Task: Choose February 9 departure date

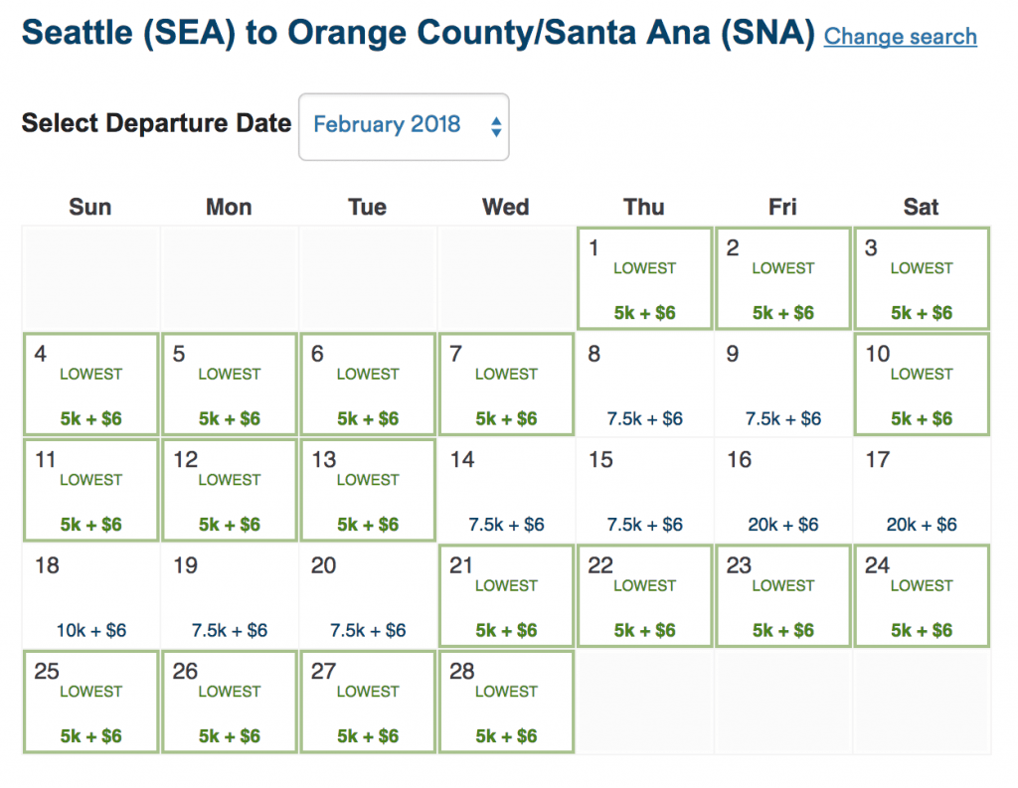Action: [782, 386]
